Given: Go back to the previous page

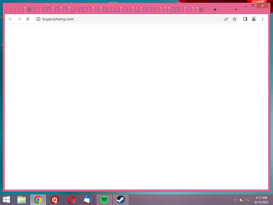Looking at the screenshot, I should pyautogui.click(x=11, y=19).
